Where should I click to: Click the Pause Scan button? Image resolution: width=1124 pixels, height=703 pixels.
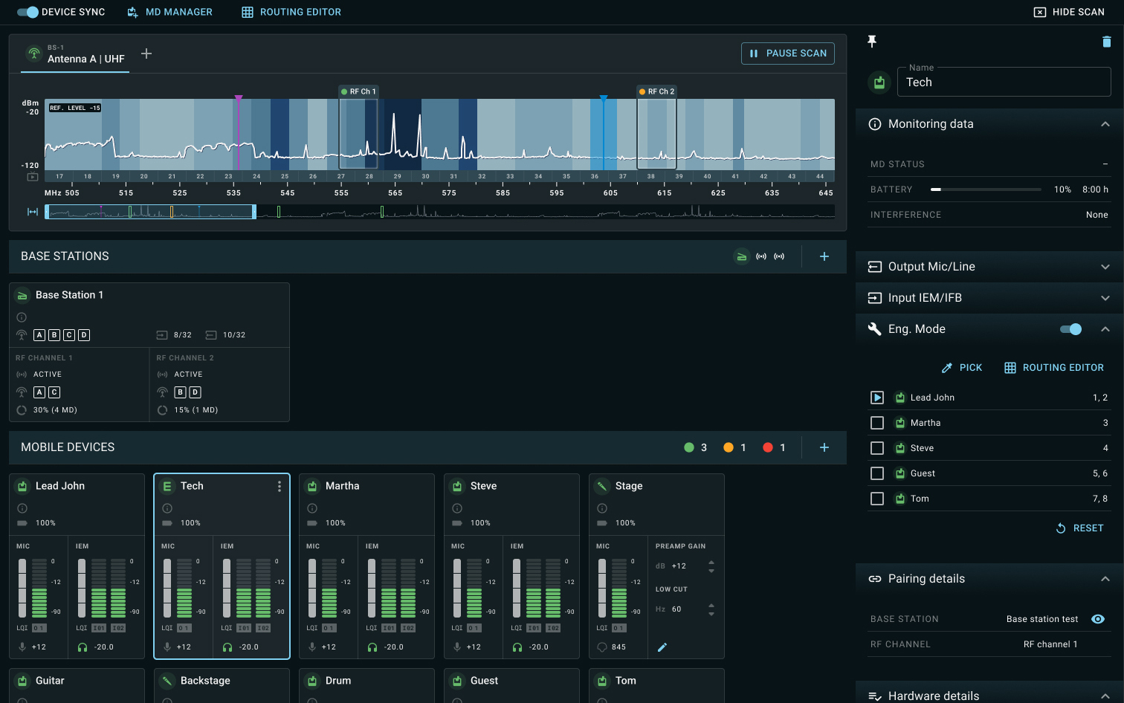[787, 53]
